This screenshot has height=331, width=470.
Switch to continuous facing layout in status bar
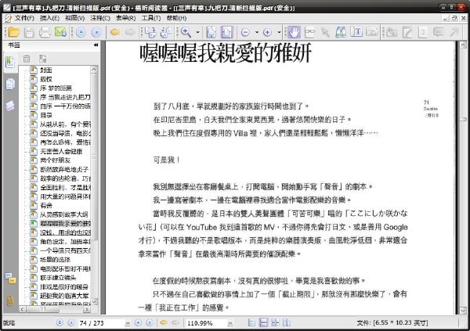coord(275,322)
